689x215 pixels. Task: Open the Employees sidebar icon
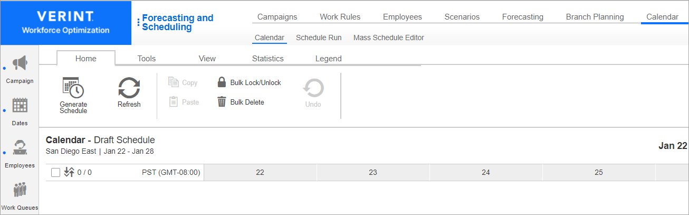pos(20,148)
